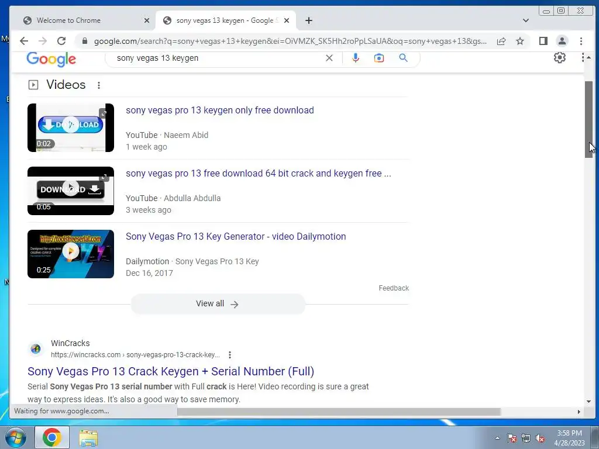Open Sony Vegas Pro 13 Crack Keygen result
The width and height of the screenshot is (599, 449).
pos(171,371)
